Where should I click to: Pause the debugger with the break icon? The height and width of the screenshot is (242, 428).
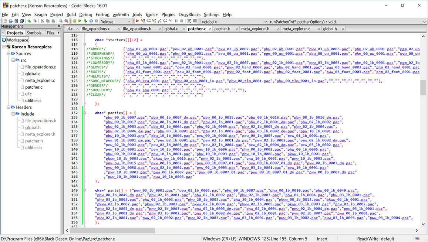point(176,22)
